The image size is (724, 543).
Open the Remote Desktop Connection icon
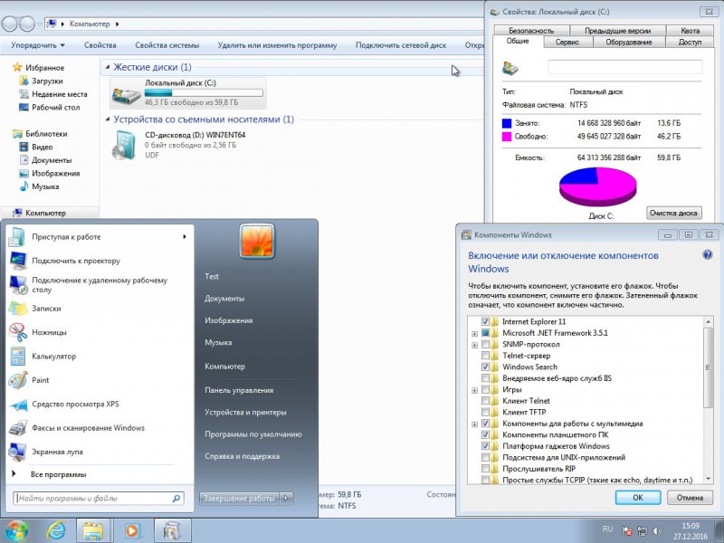click(x=18, y=285)
